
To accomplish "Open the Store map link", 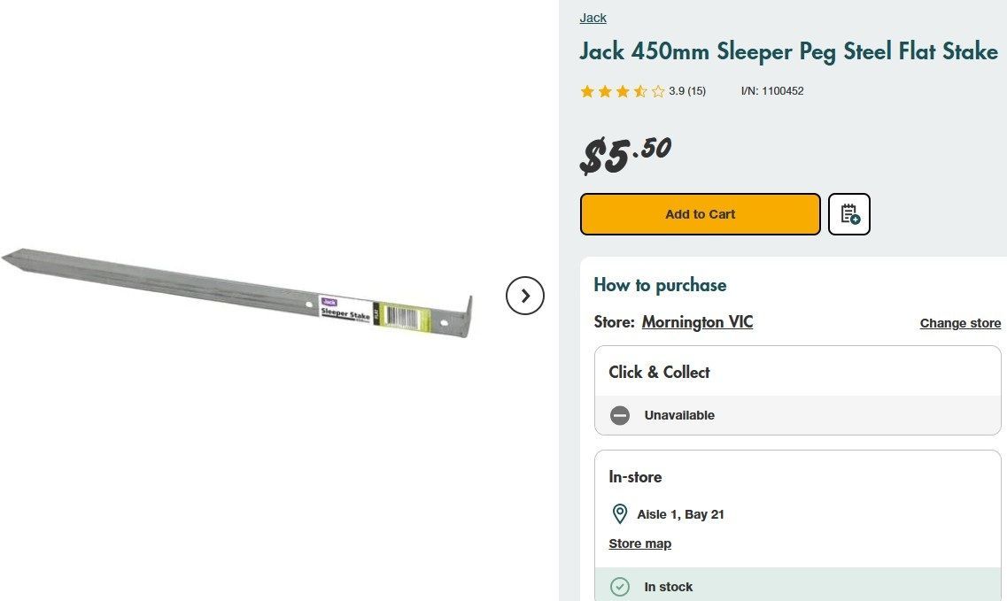I will pyautogui.click(x=639, y=543).
